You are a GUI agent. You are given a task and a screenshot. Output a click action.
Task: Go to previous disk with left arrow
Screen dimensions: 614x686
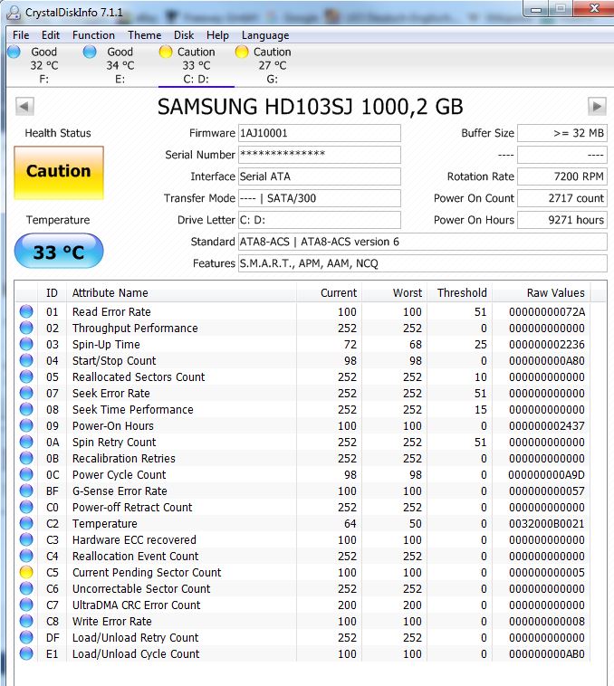point(24,106)
